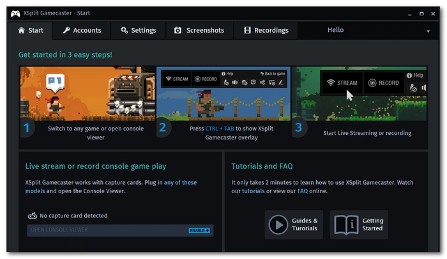This screenshot has height=259, width=447.
Task: Click the XSplit gamepad logo in title bar
Action: click(15, 13)
